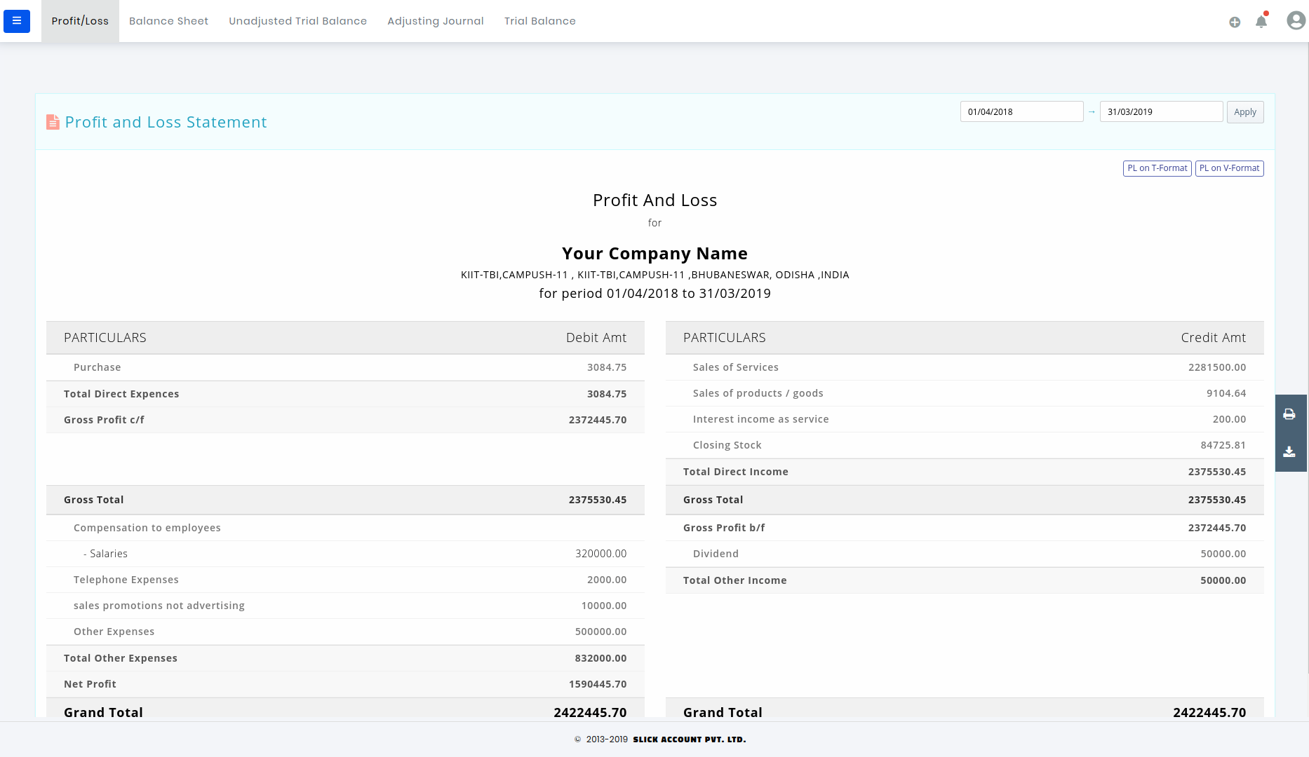Click the add plus circle icon

[x=1235, y=22]
